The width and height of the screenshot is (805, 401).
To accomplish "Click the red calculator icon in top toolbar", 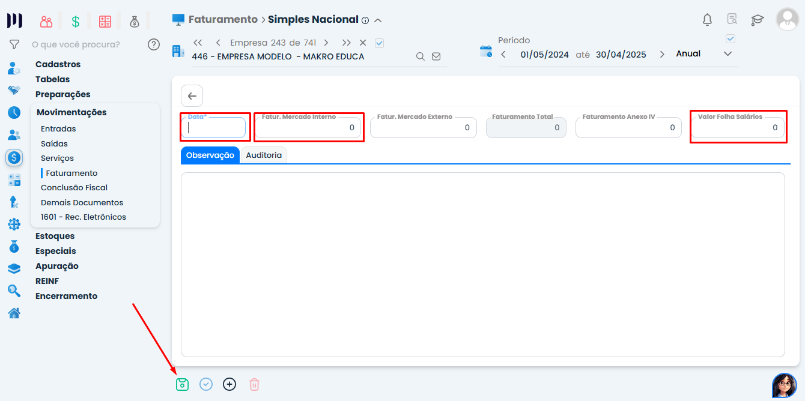I will pyautogui.click(x=105, y=22).
